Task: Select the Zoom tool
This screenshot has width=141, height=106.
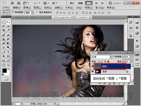Action: [x=8, y=65]
